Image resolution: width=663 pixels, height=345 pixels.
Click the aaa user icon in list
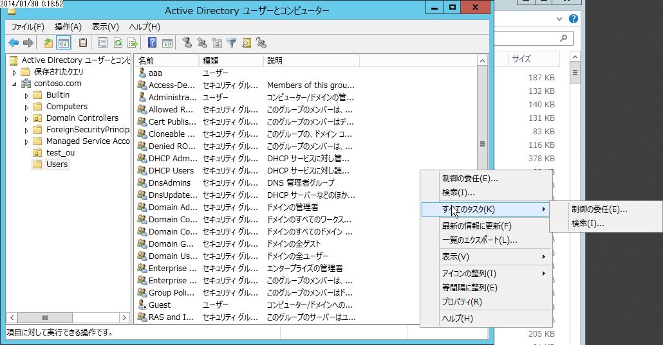(x=142, y=73)
